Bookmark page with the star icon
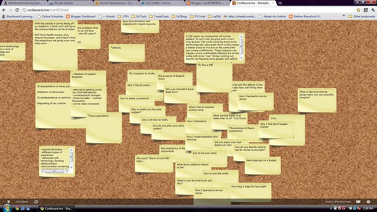Screen dimensions: 377x212 coord(359,10)
